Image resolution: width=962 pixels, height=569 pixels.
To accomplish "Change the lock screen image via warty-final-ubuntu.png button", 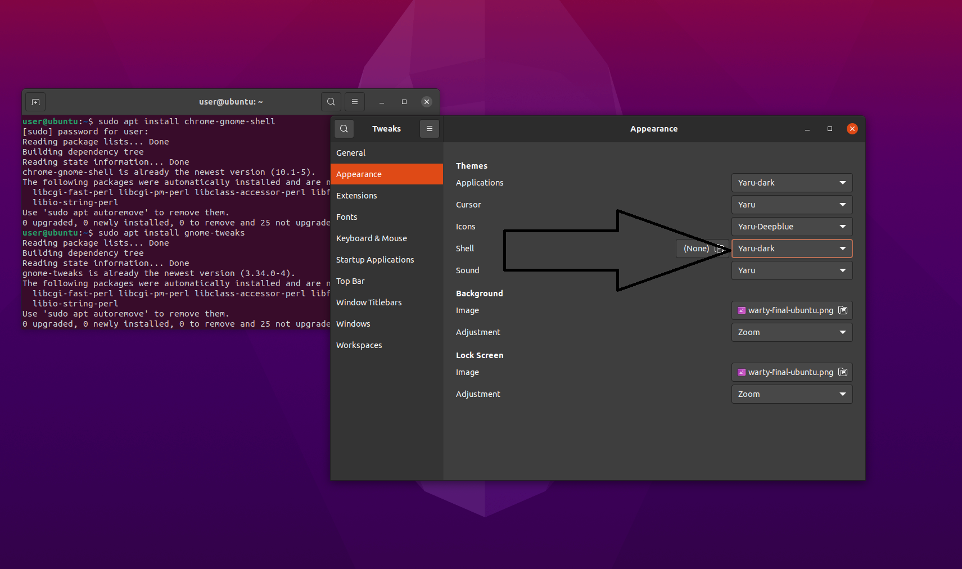I will click(787, 372).
